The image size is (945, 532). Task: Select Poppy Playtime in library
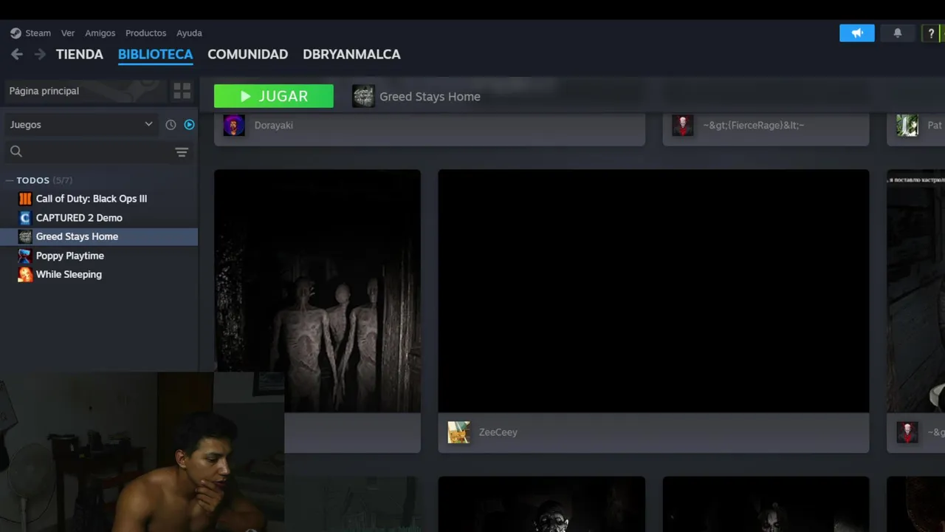tap(70, 256)
